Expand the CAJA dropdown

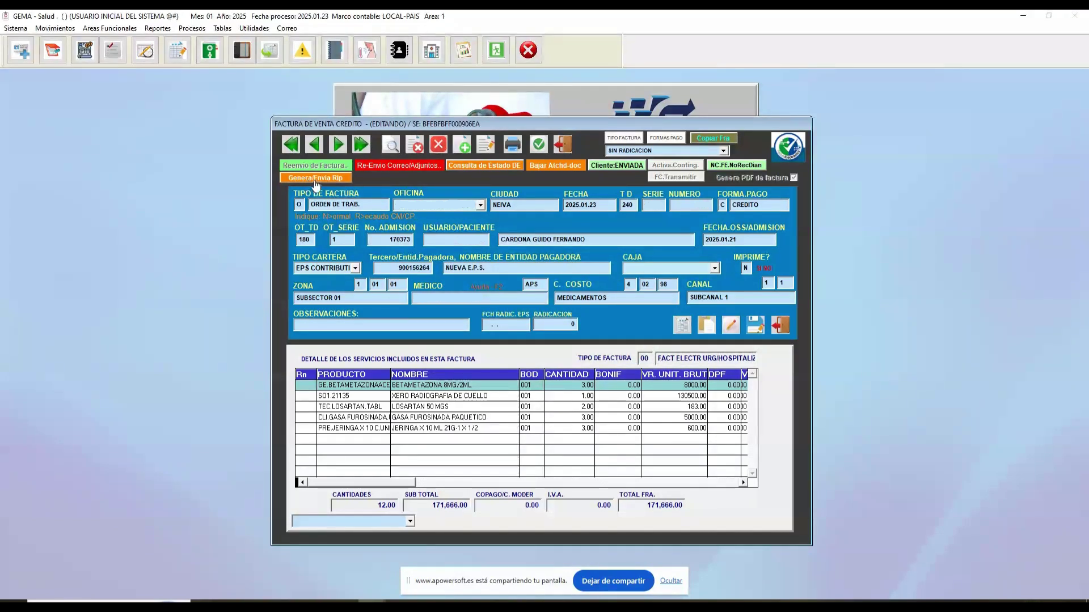715,268
